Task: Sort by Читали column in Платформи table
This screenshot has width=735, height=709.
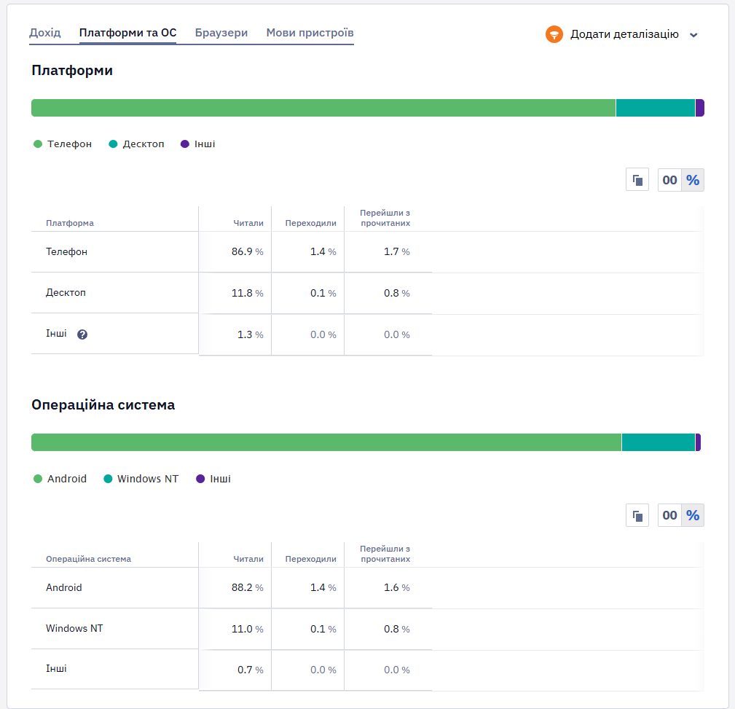Action: click(248, 223)
